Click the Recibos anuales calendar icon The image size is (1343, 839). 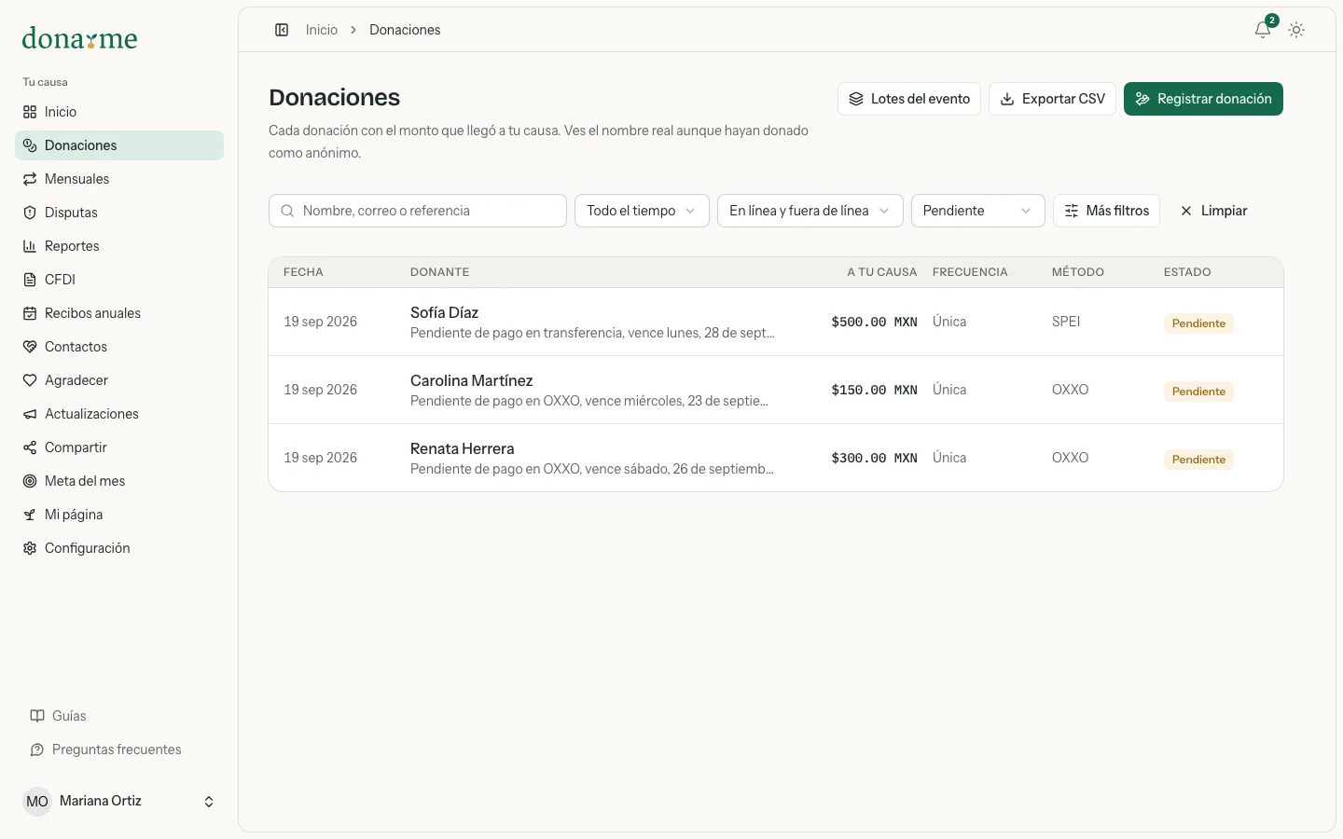30,313
